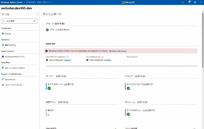The width and height of the screenshot is (204, 129).
Task: Click ドライブ section heading
Action: tap(135, 76)
